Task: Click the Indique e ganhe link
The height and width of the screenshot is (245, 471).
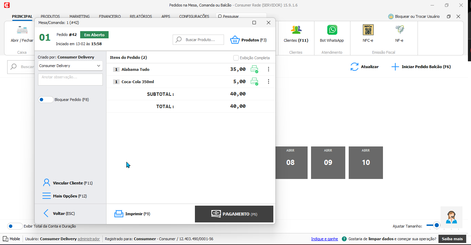Action: pyautogui.click(x=324, y=239)
